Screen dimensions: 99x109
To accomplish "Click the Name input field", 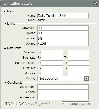I will (x=63, y=16).
